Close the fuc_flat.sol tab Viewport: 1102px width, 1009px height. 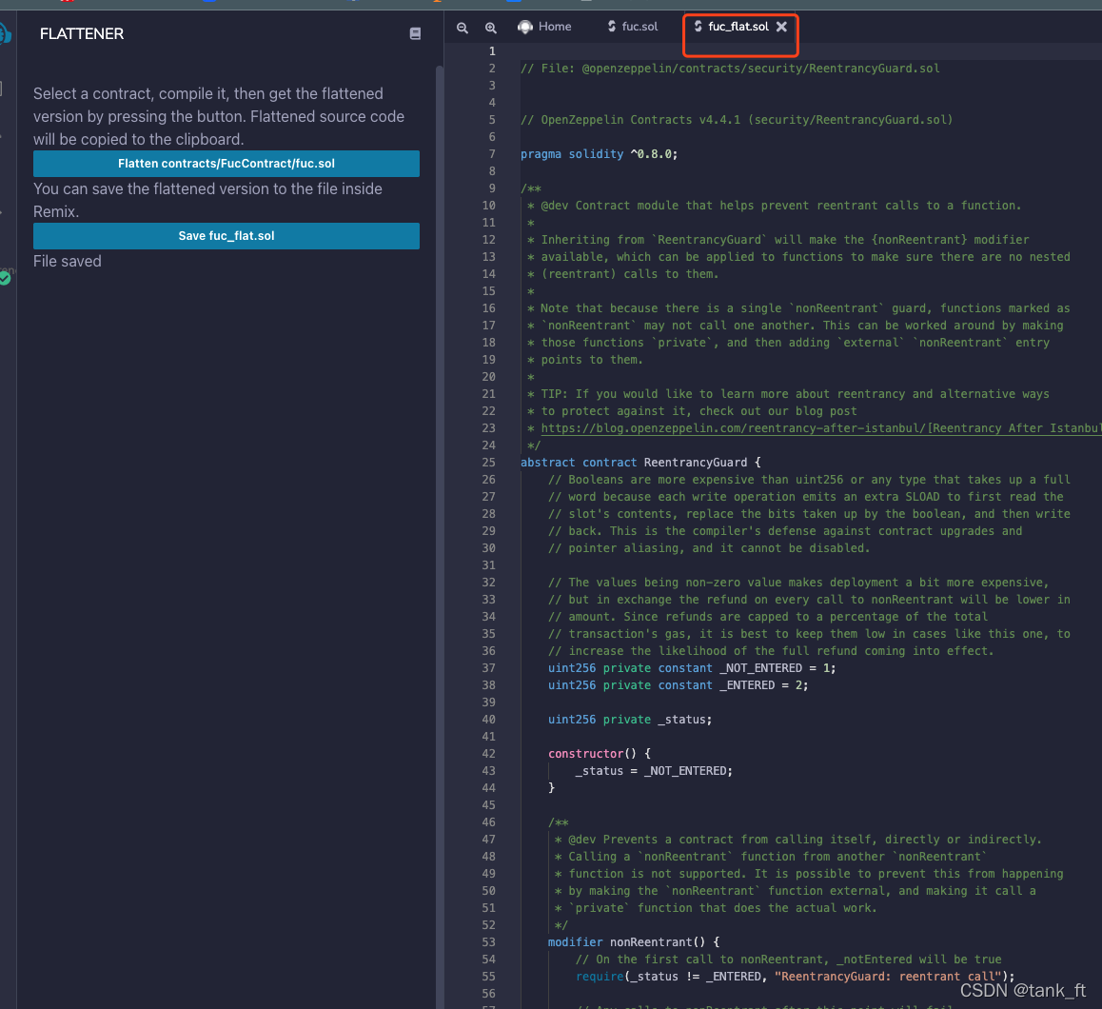pos(781,27)
